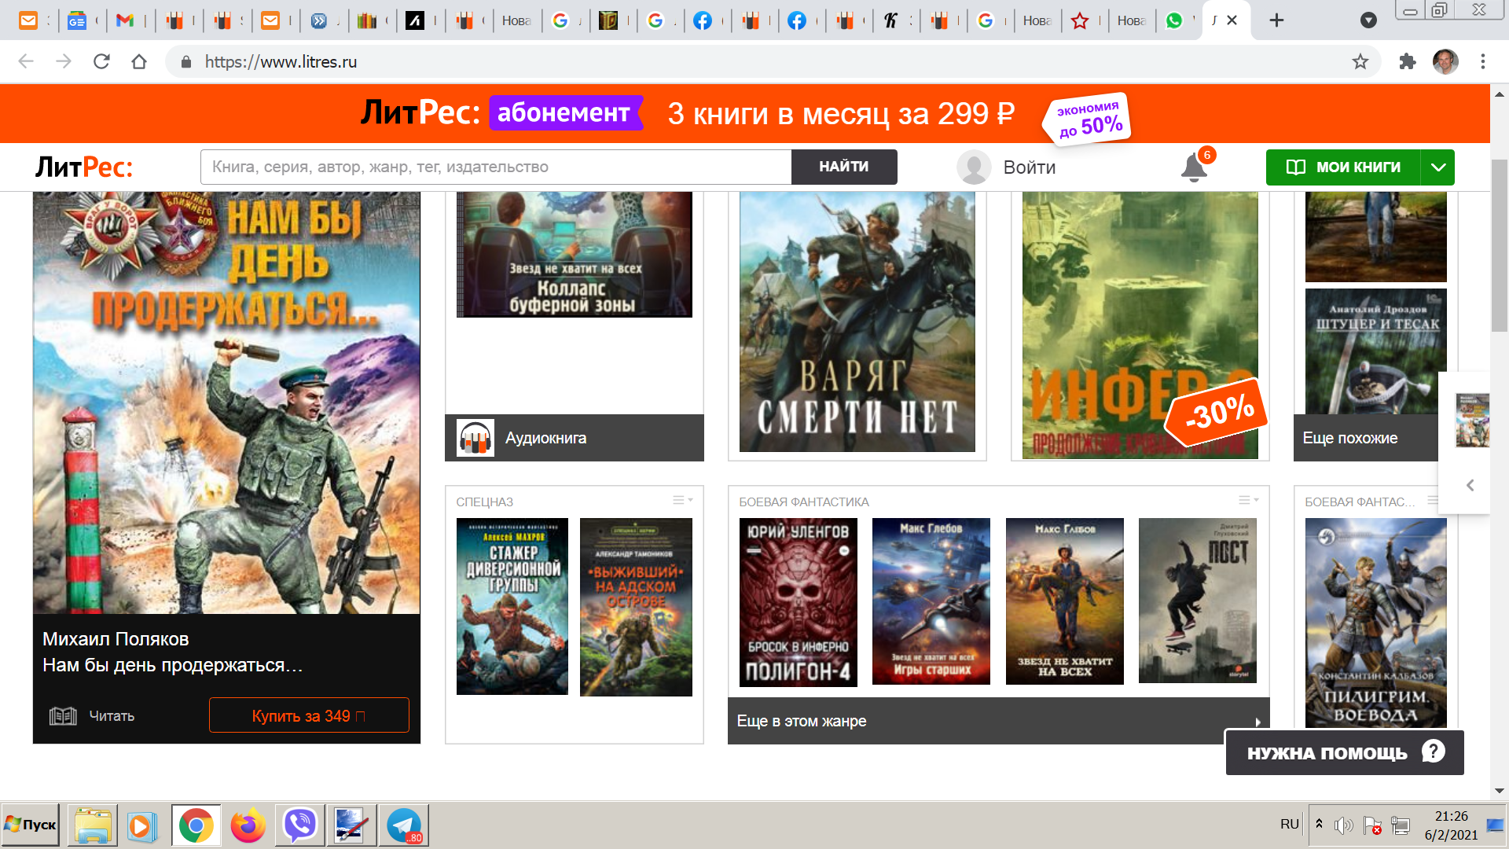Launch Google Chrome from taskbar
The width and height of the screenshot is (1509, 849).
pyautogui.click(x=196, y=825)
